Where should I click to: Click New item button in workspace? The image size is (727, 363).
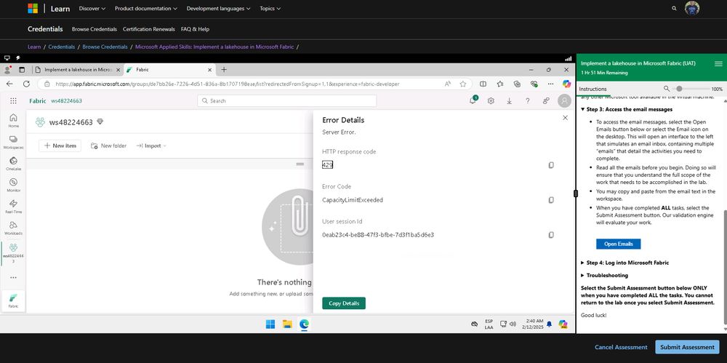coord(60,145)
